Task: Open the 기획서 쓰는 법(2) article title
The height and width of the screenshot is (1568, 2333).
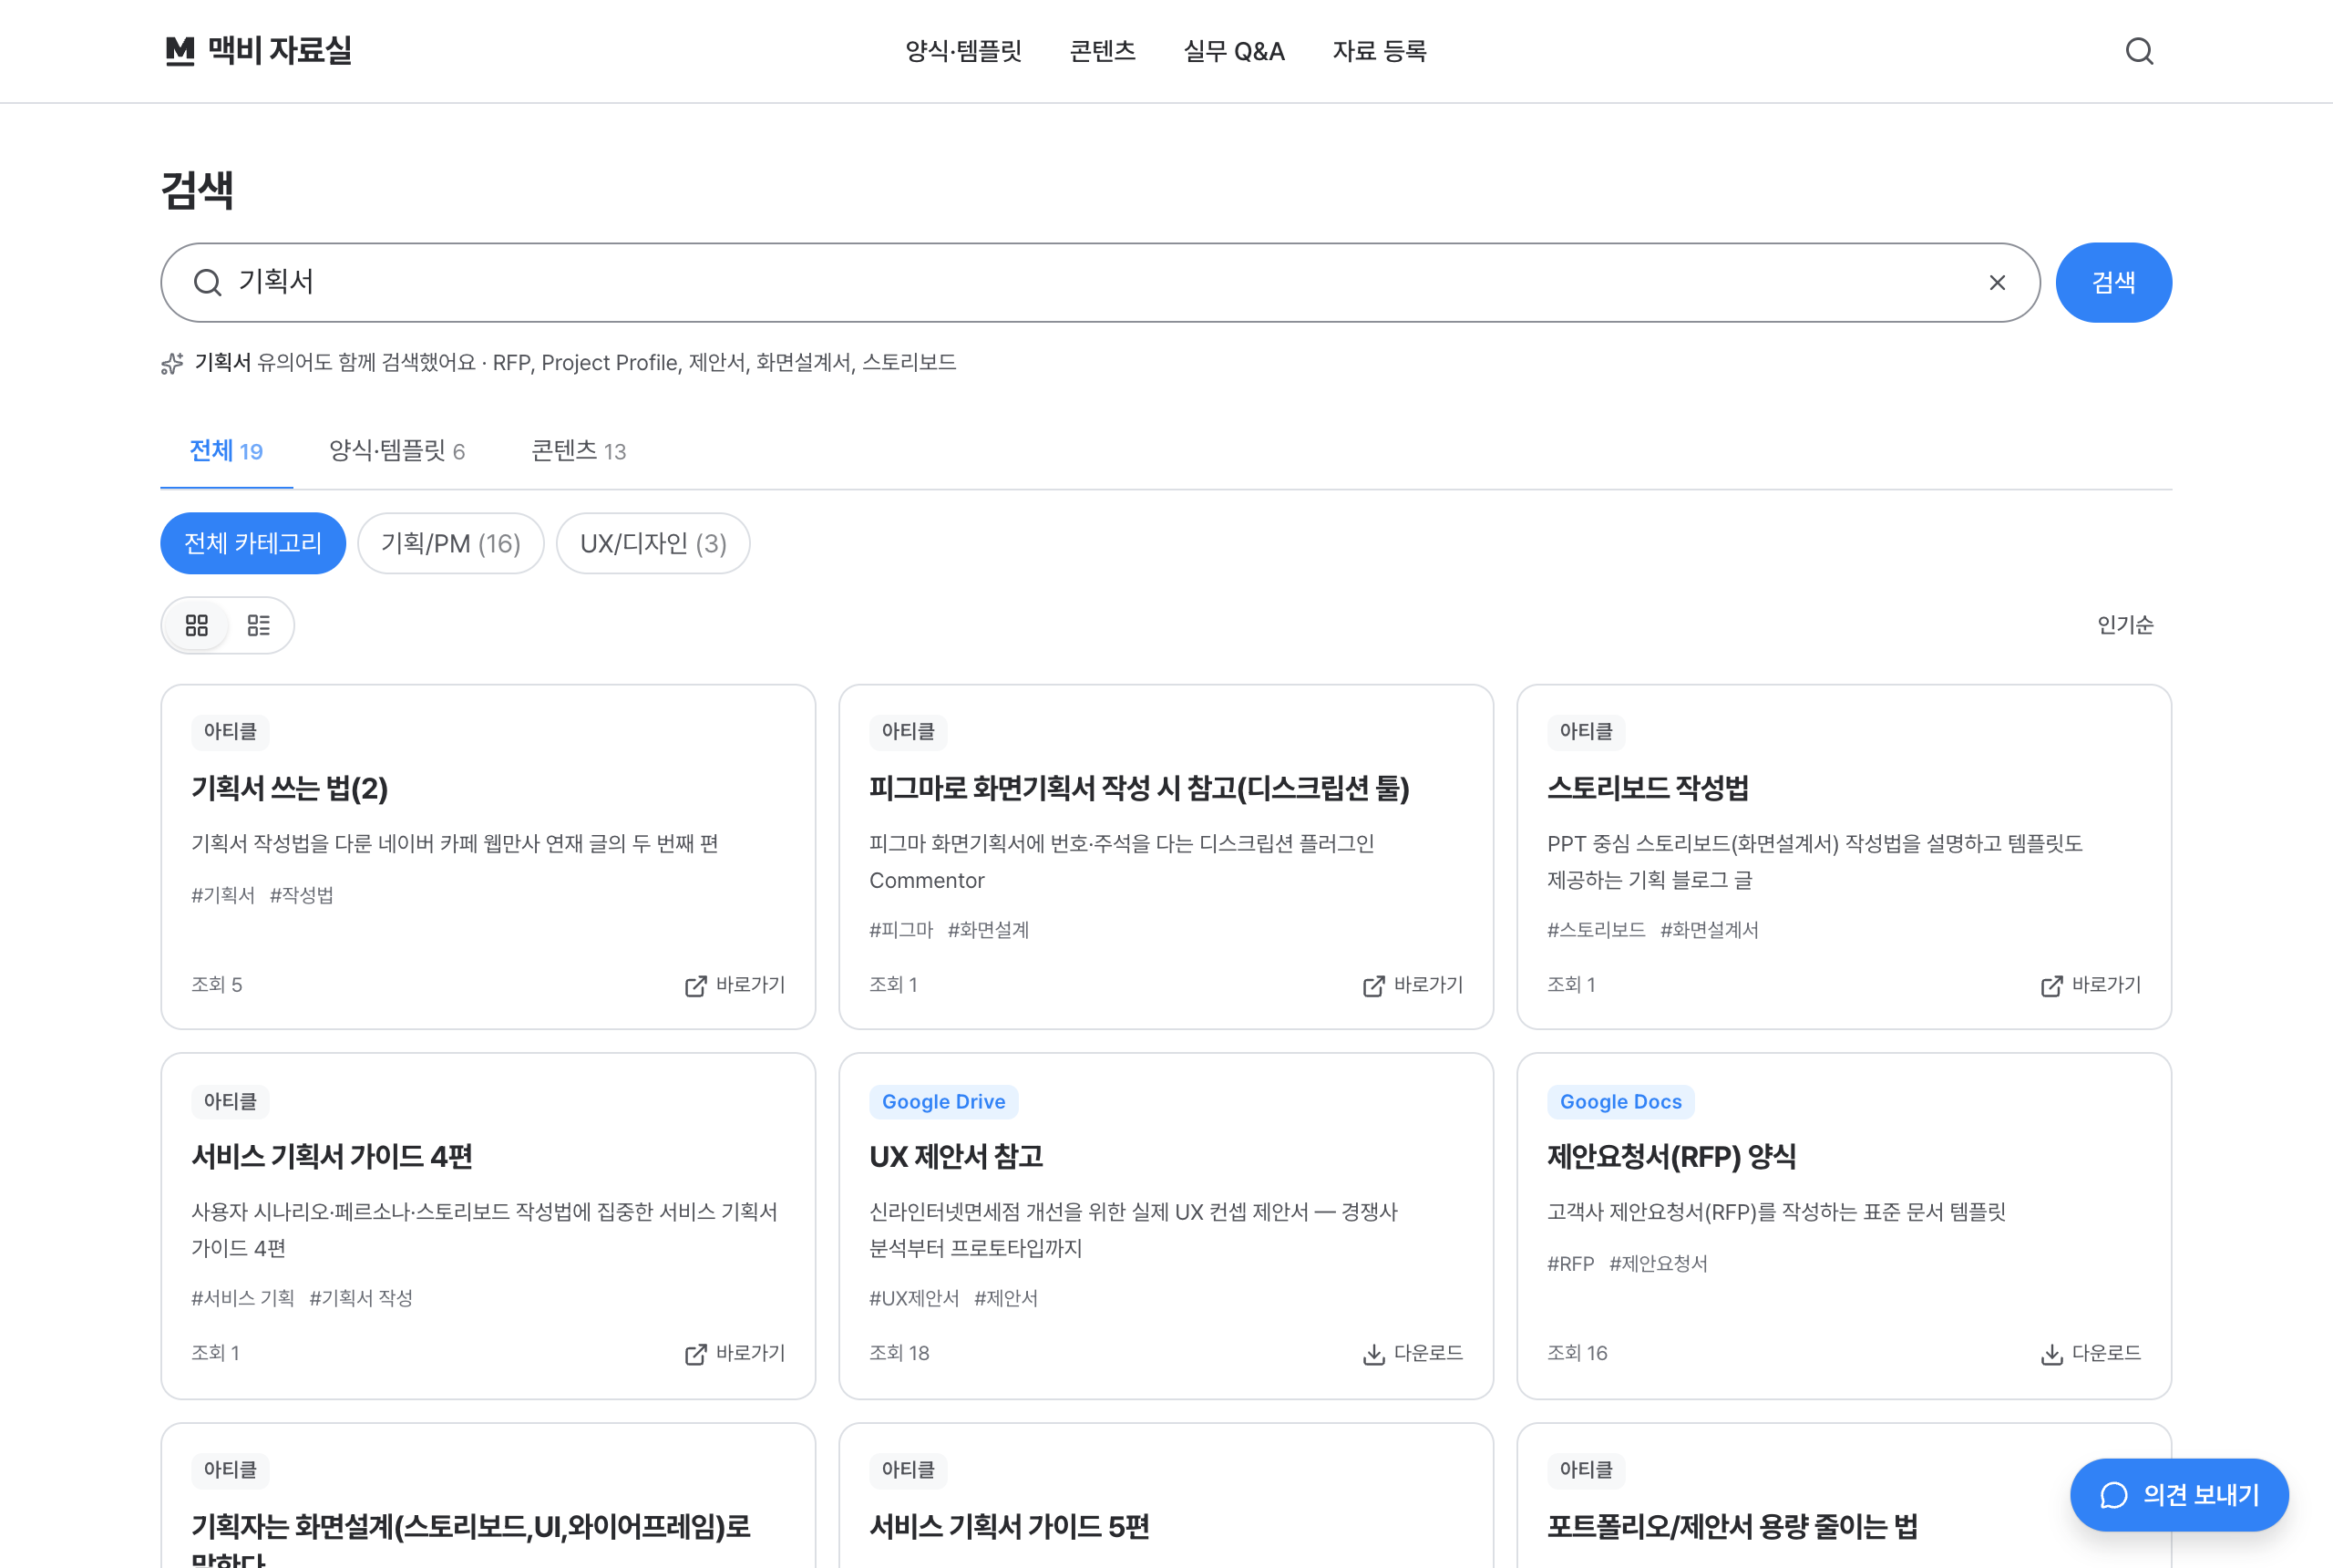Action: (289, 788)
